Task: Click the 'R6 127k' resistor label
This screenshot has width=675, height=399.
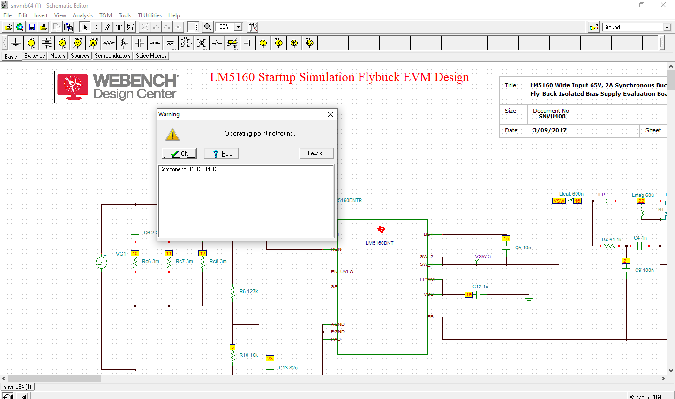Action: pos(249,291)
